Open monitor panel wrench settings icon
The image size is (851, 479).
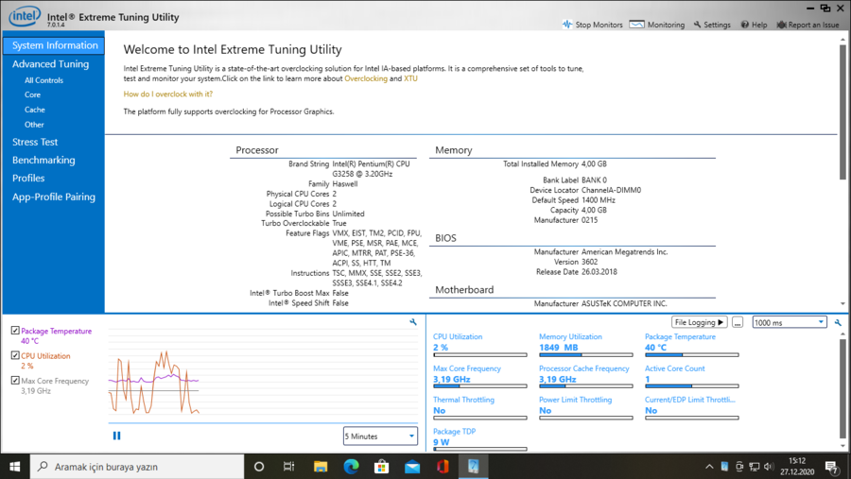tap(838, 322)
